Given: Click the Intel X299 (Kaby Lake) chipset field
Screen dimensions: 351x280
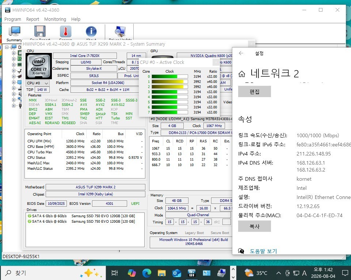Looking at the screenshot, I should pyautogui.click(x=96, y=194).
